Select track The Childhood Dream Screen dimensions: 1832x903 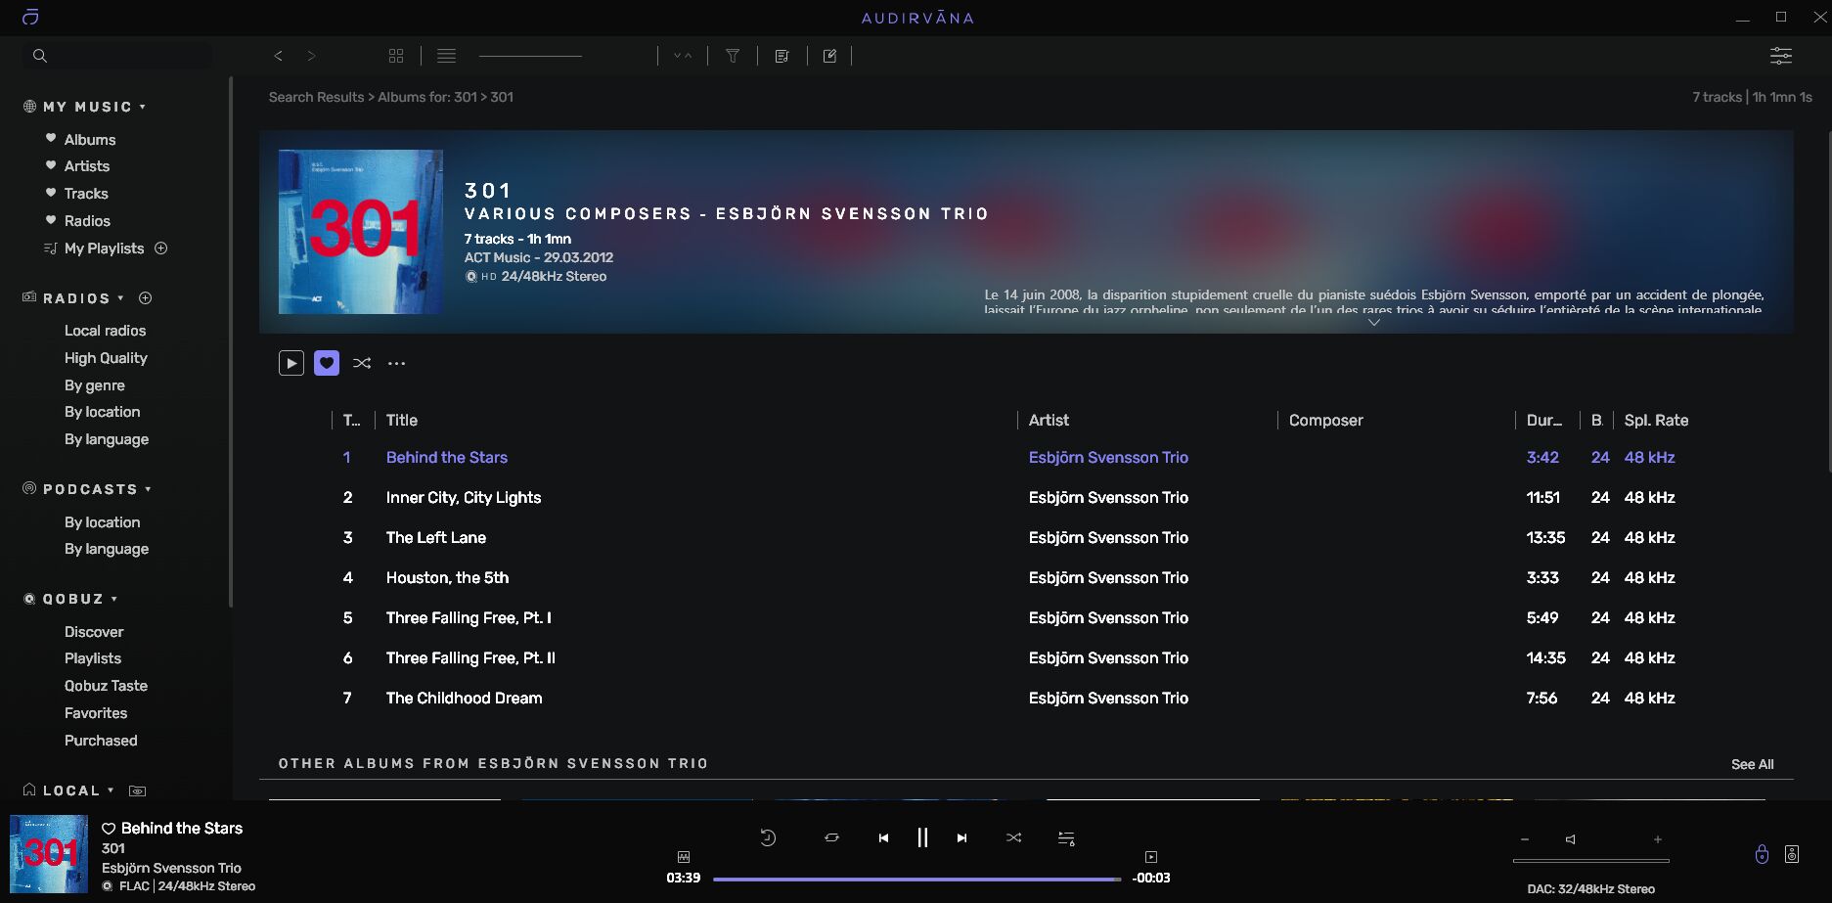[464, 698]
